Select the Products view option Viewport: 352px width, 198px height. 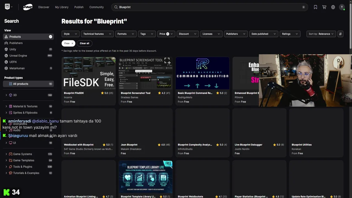click(28, 37)
